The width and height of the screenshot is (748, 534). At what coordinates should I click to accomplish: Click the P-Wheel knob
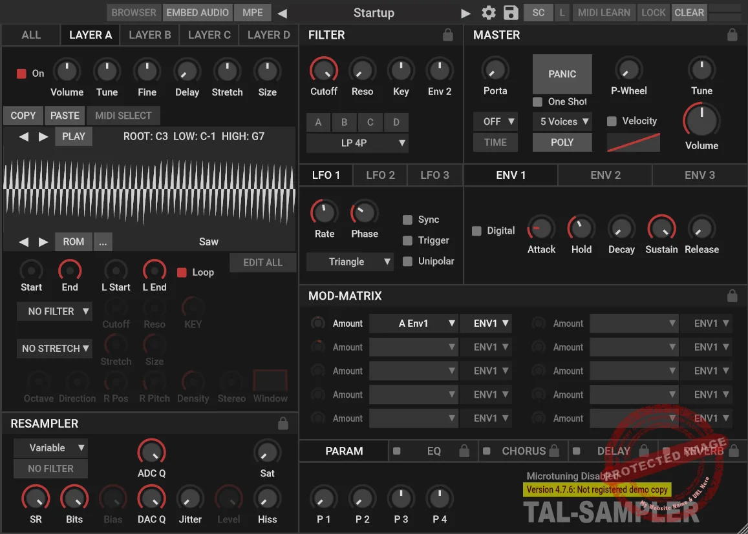629,70
